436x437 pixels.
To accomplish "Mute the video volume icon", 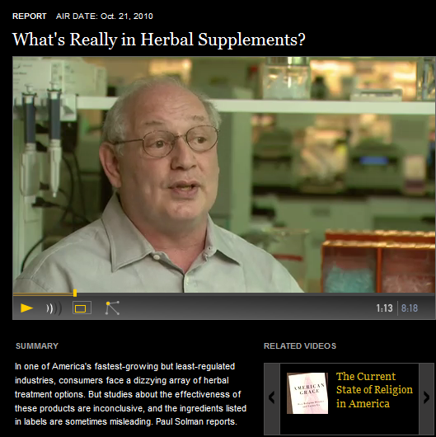I will (54, 308).
